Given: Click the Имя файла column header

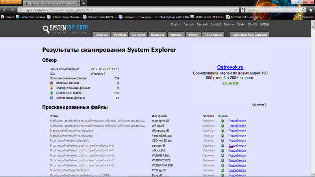Looking at the screenshot, I should [159, 116].
